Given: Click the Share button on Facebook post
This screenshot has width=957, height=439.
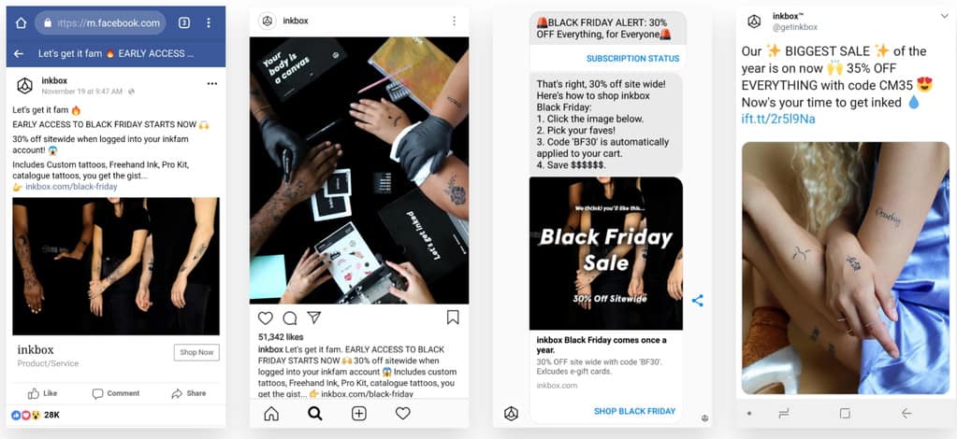Looking at the screenshot, I should (x=189, y=393).
